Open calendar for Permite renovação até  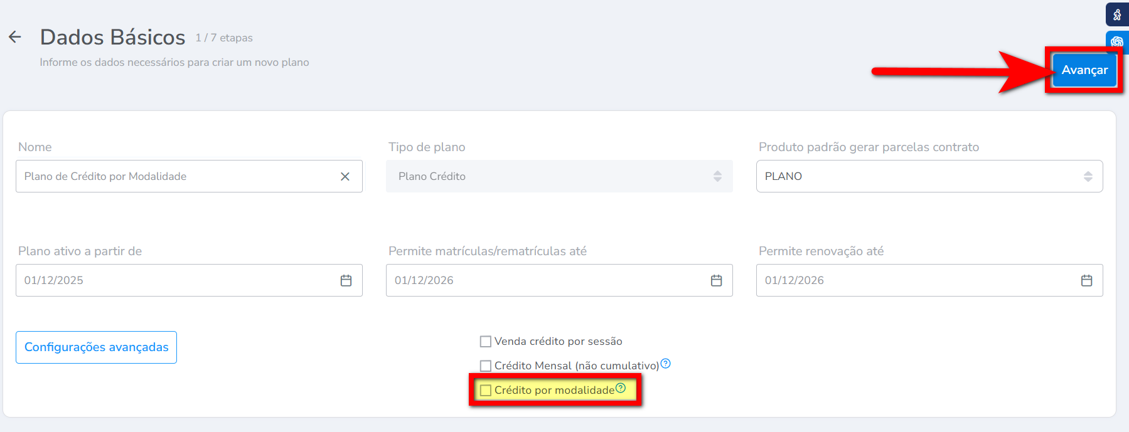tap(1086, 280)
